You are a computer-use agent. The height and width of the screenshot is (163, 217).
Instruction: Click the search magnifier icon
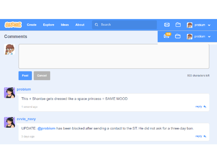point(96,24)
